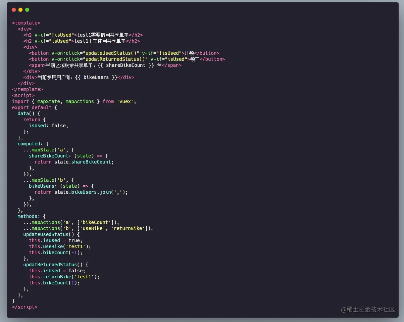The width and height of the screenshot is (404, 322).
Task: Click "return state.bikeUsers.join(',');" line
Action: point(81,192)
